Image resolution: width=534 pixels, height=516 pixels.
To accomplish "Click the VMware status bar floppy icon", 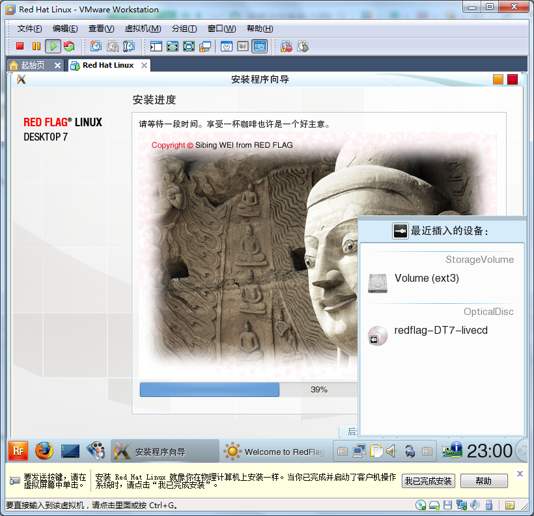I will tap(448, 505).
